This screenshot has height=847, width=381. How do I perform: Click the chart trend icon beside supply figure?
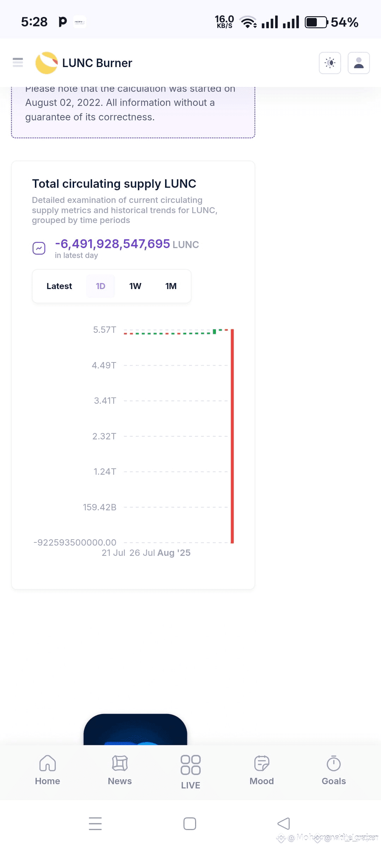tap(39, 248)
